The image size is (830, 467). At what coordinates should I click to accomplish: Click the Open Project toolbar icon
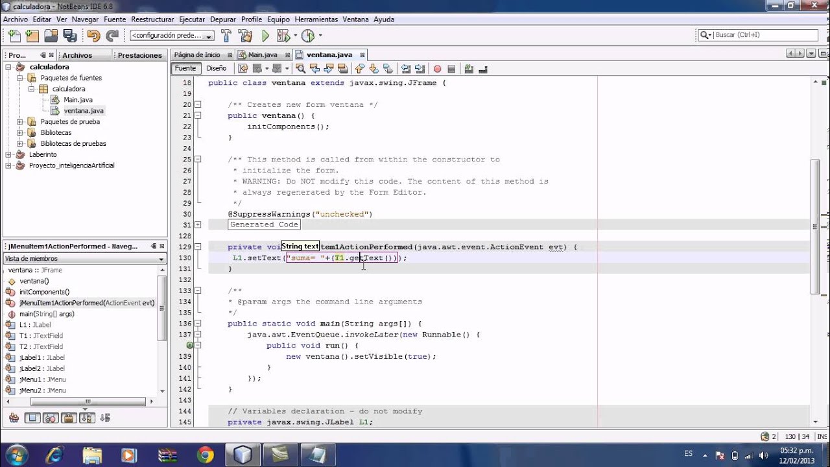click(51, 36)
